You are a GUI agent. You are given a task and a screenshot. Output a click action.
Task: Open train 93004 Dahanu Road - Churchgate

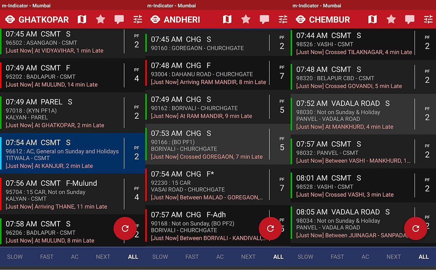point(218,74)
